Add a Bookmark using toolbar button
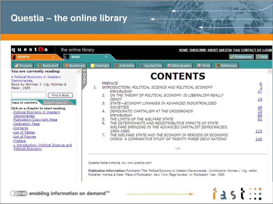Viewport: 273px width, 204px height. click(x=75, y=66)
